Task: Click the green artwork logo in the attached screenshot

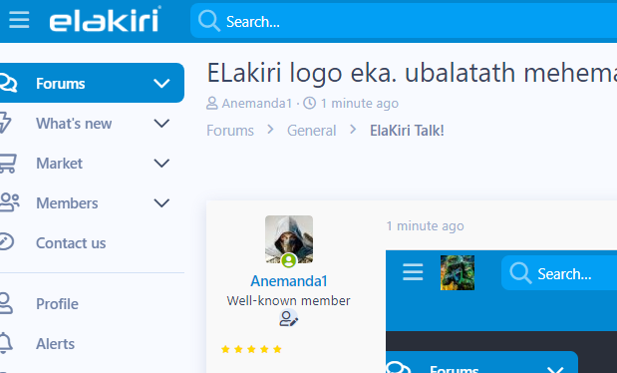Action: [458, 272]
